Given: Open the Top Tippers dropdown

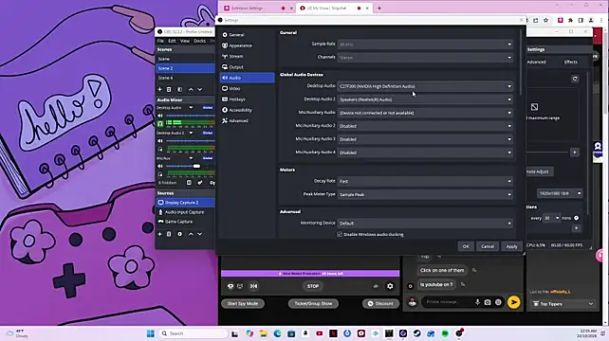Looking at the screenshot, I should point(563,304).
